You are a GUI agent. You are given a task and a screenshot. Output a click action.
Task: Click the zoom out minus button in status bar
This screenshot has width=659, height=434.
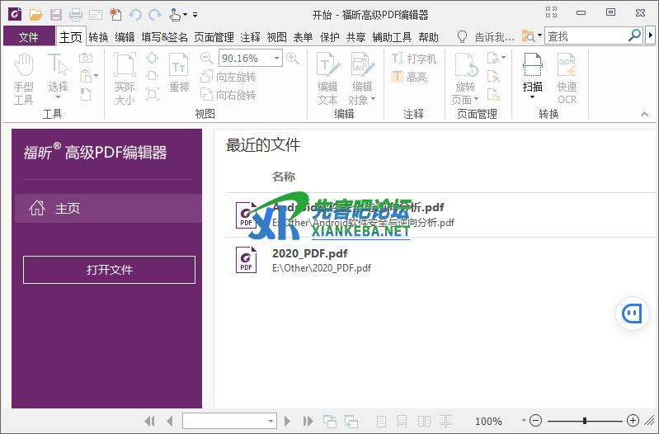[x=535, y=421]
